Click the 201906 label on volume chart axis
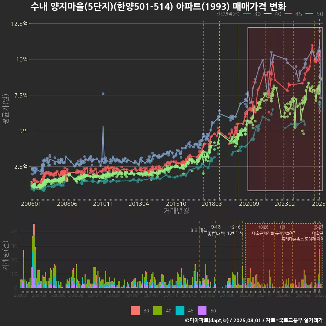This screenshot has height=326, width=326. tap(227, 295)
